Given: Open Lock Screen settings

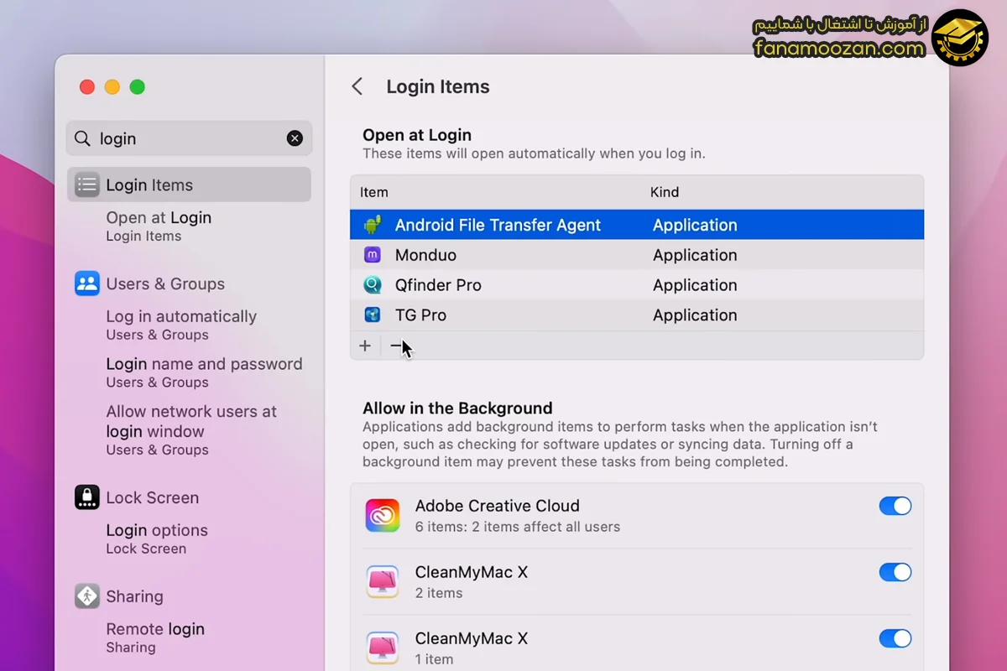Looking at the screenshot, I should coord(152,497).
